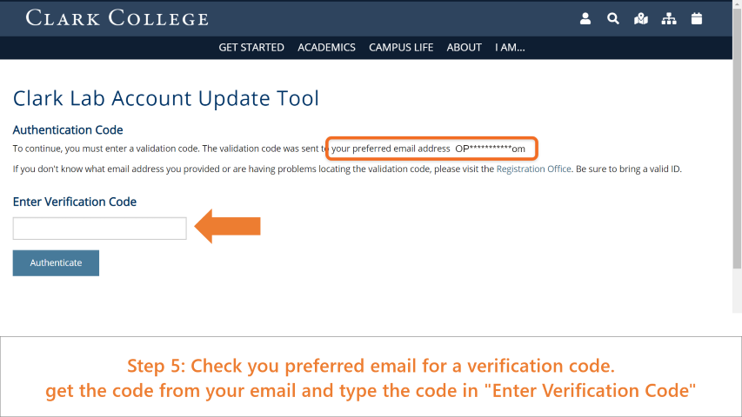Viewport: 742px width, 417px height.
Task: Click the sitemap directory icon
Action: click(669, 19)
